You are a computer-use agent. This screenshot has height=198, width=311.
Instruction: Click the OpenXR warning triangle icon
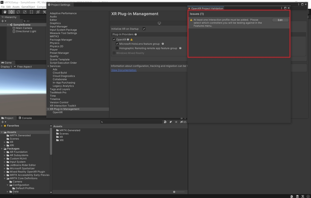click(131, 40)
